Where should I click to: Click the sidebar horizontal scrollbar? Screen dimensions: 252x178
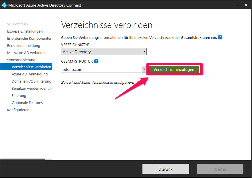click(x=26, y=159)
